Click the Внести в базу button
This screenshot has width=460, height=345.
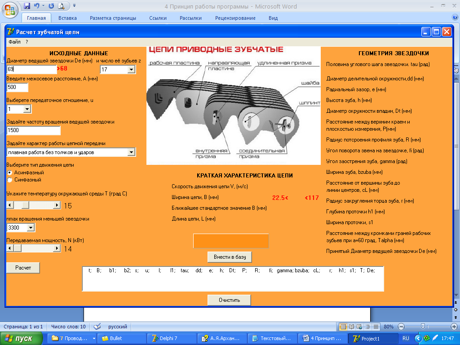pyautogui.click(x=230, y=257)
